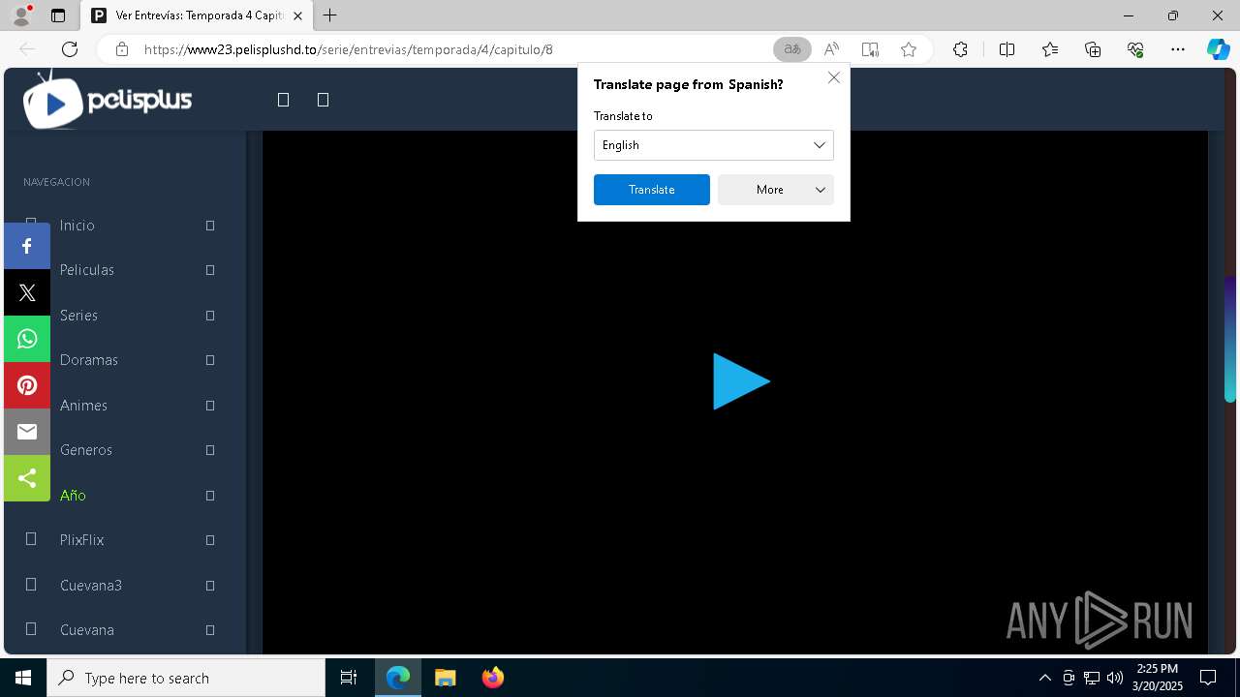View site information lock icon
The height and width of the screenshot is (697, 1240).
122,49
